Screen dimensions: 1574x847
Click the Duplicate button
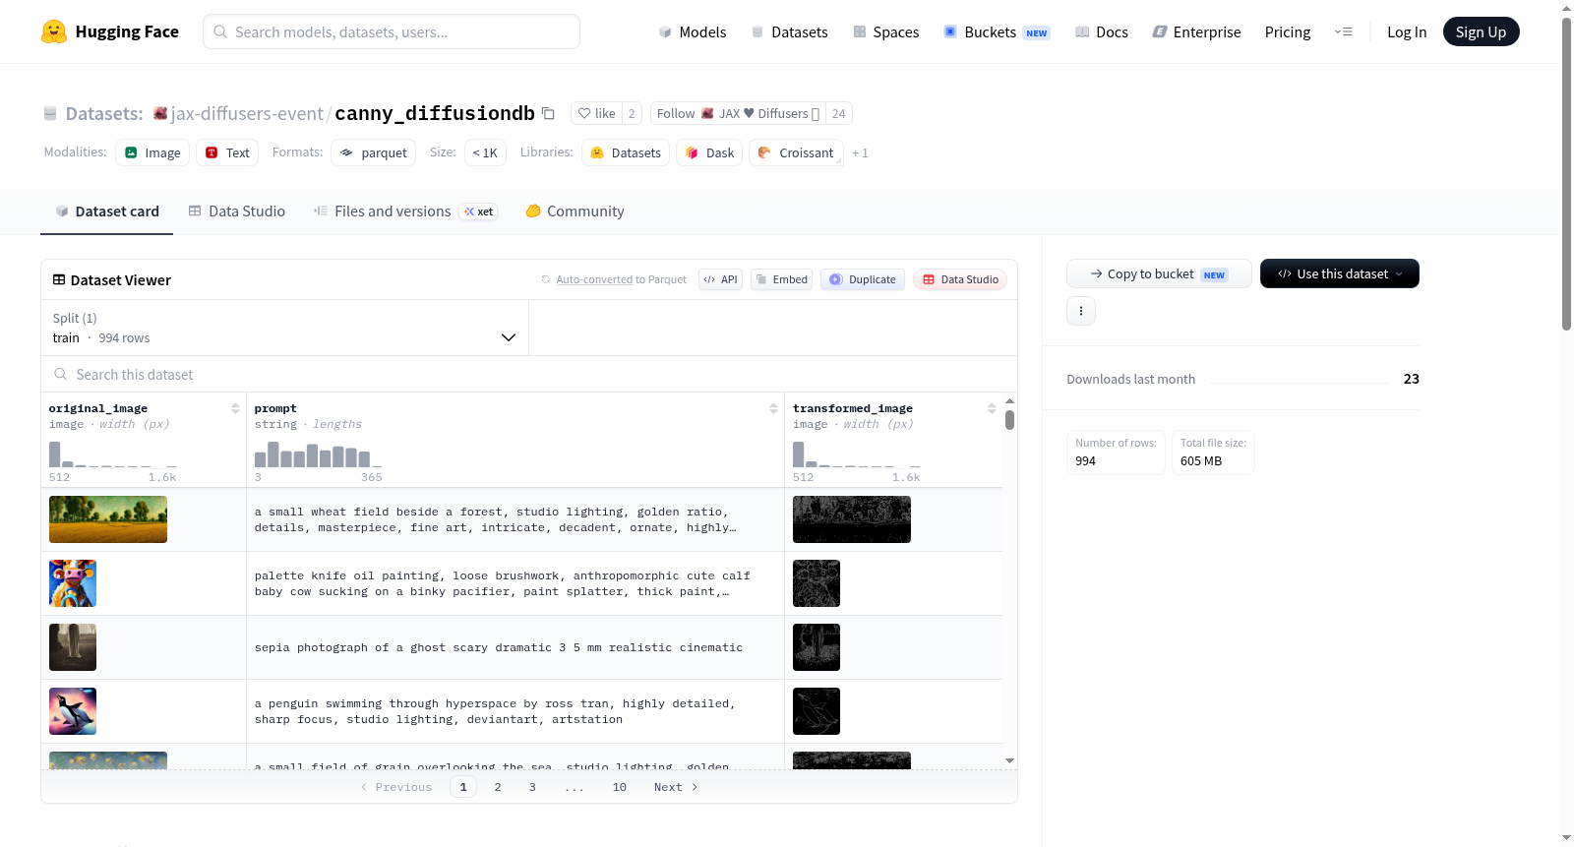(863, 279)
